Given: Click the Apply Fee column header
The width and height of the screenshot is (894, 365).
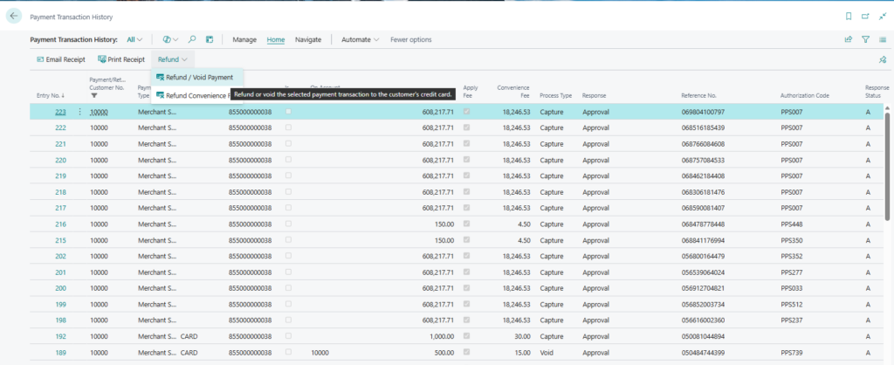Looking at the screenshot, I should pyautogui.click(x=471, y=92).
